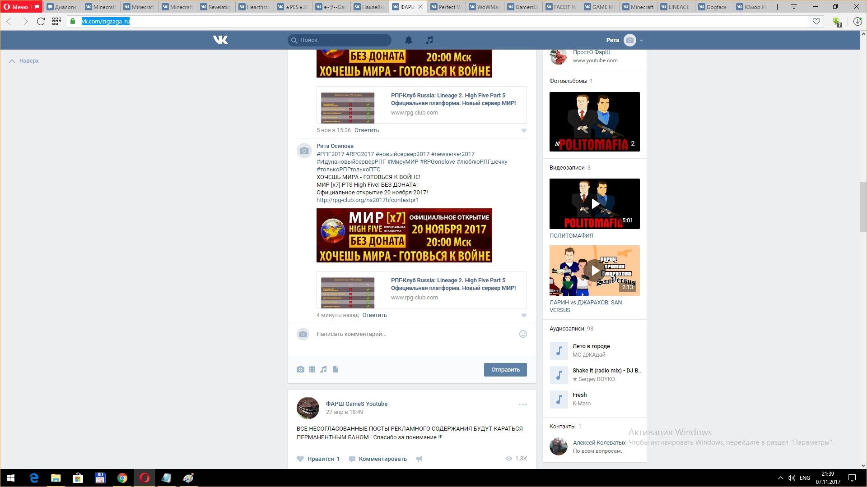Attach a document to the comment
The height and width of the screenshot is (487, 867).
[x=336, y=369]
